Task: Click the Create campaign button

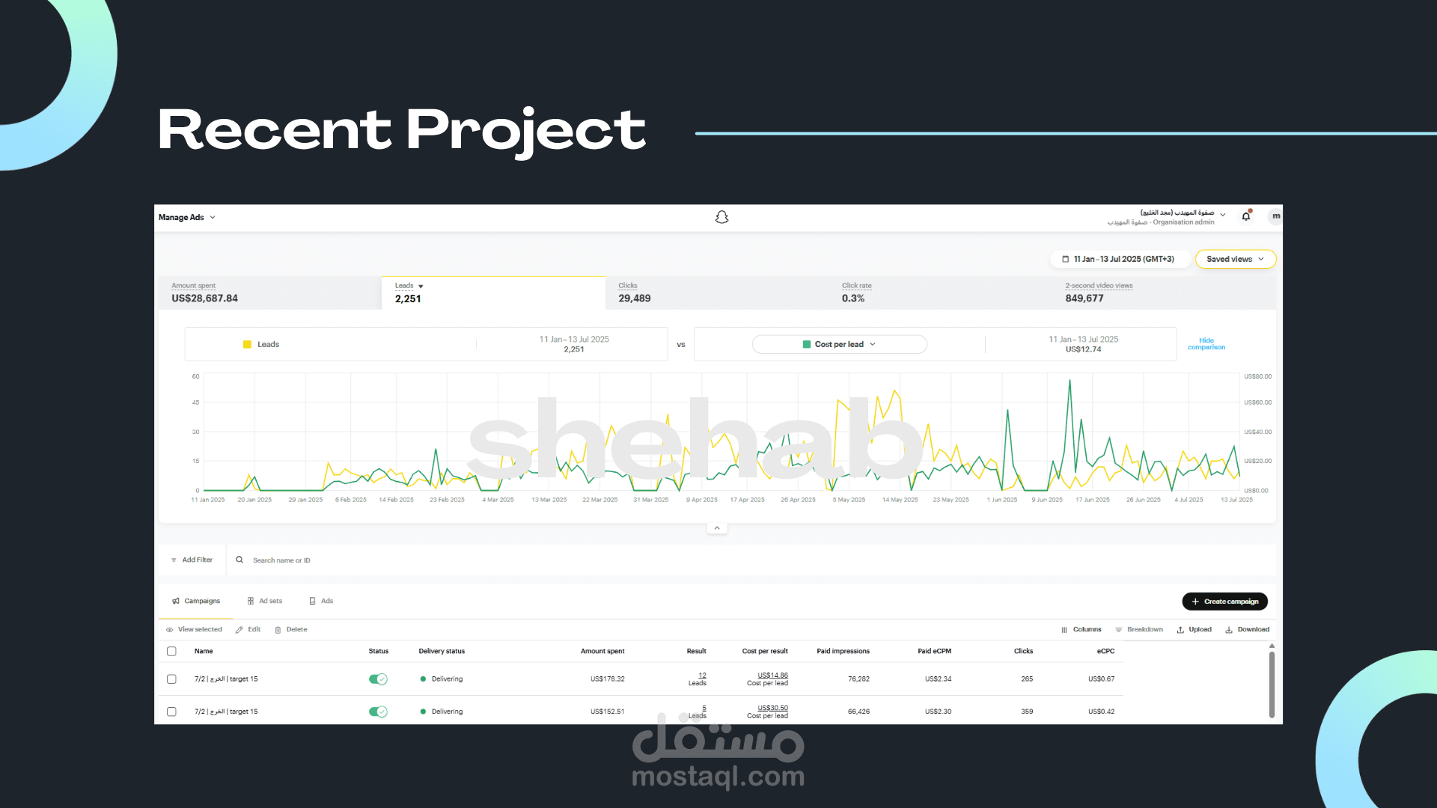Action: tap(1224, 602)
